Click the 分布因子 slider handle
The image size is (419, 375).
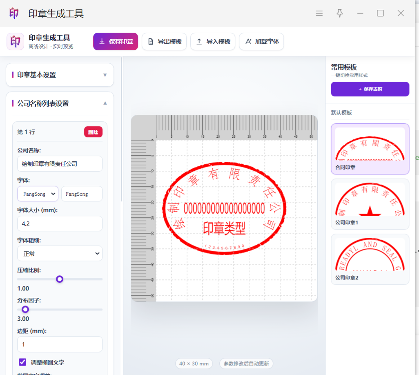25,310
